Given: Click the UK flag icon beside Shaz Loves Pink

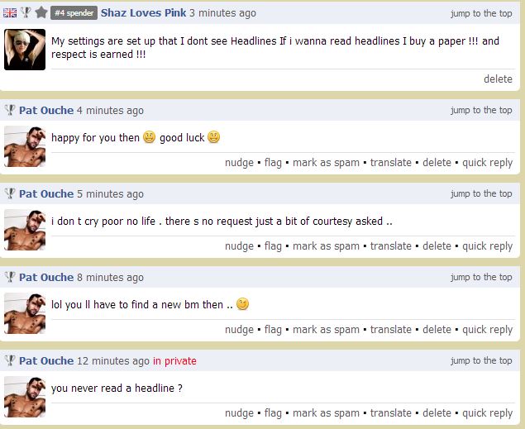Looking at the screenshot, I should tap(10, 13).
